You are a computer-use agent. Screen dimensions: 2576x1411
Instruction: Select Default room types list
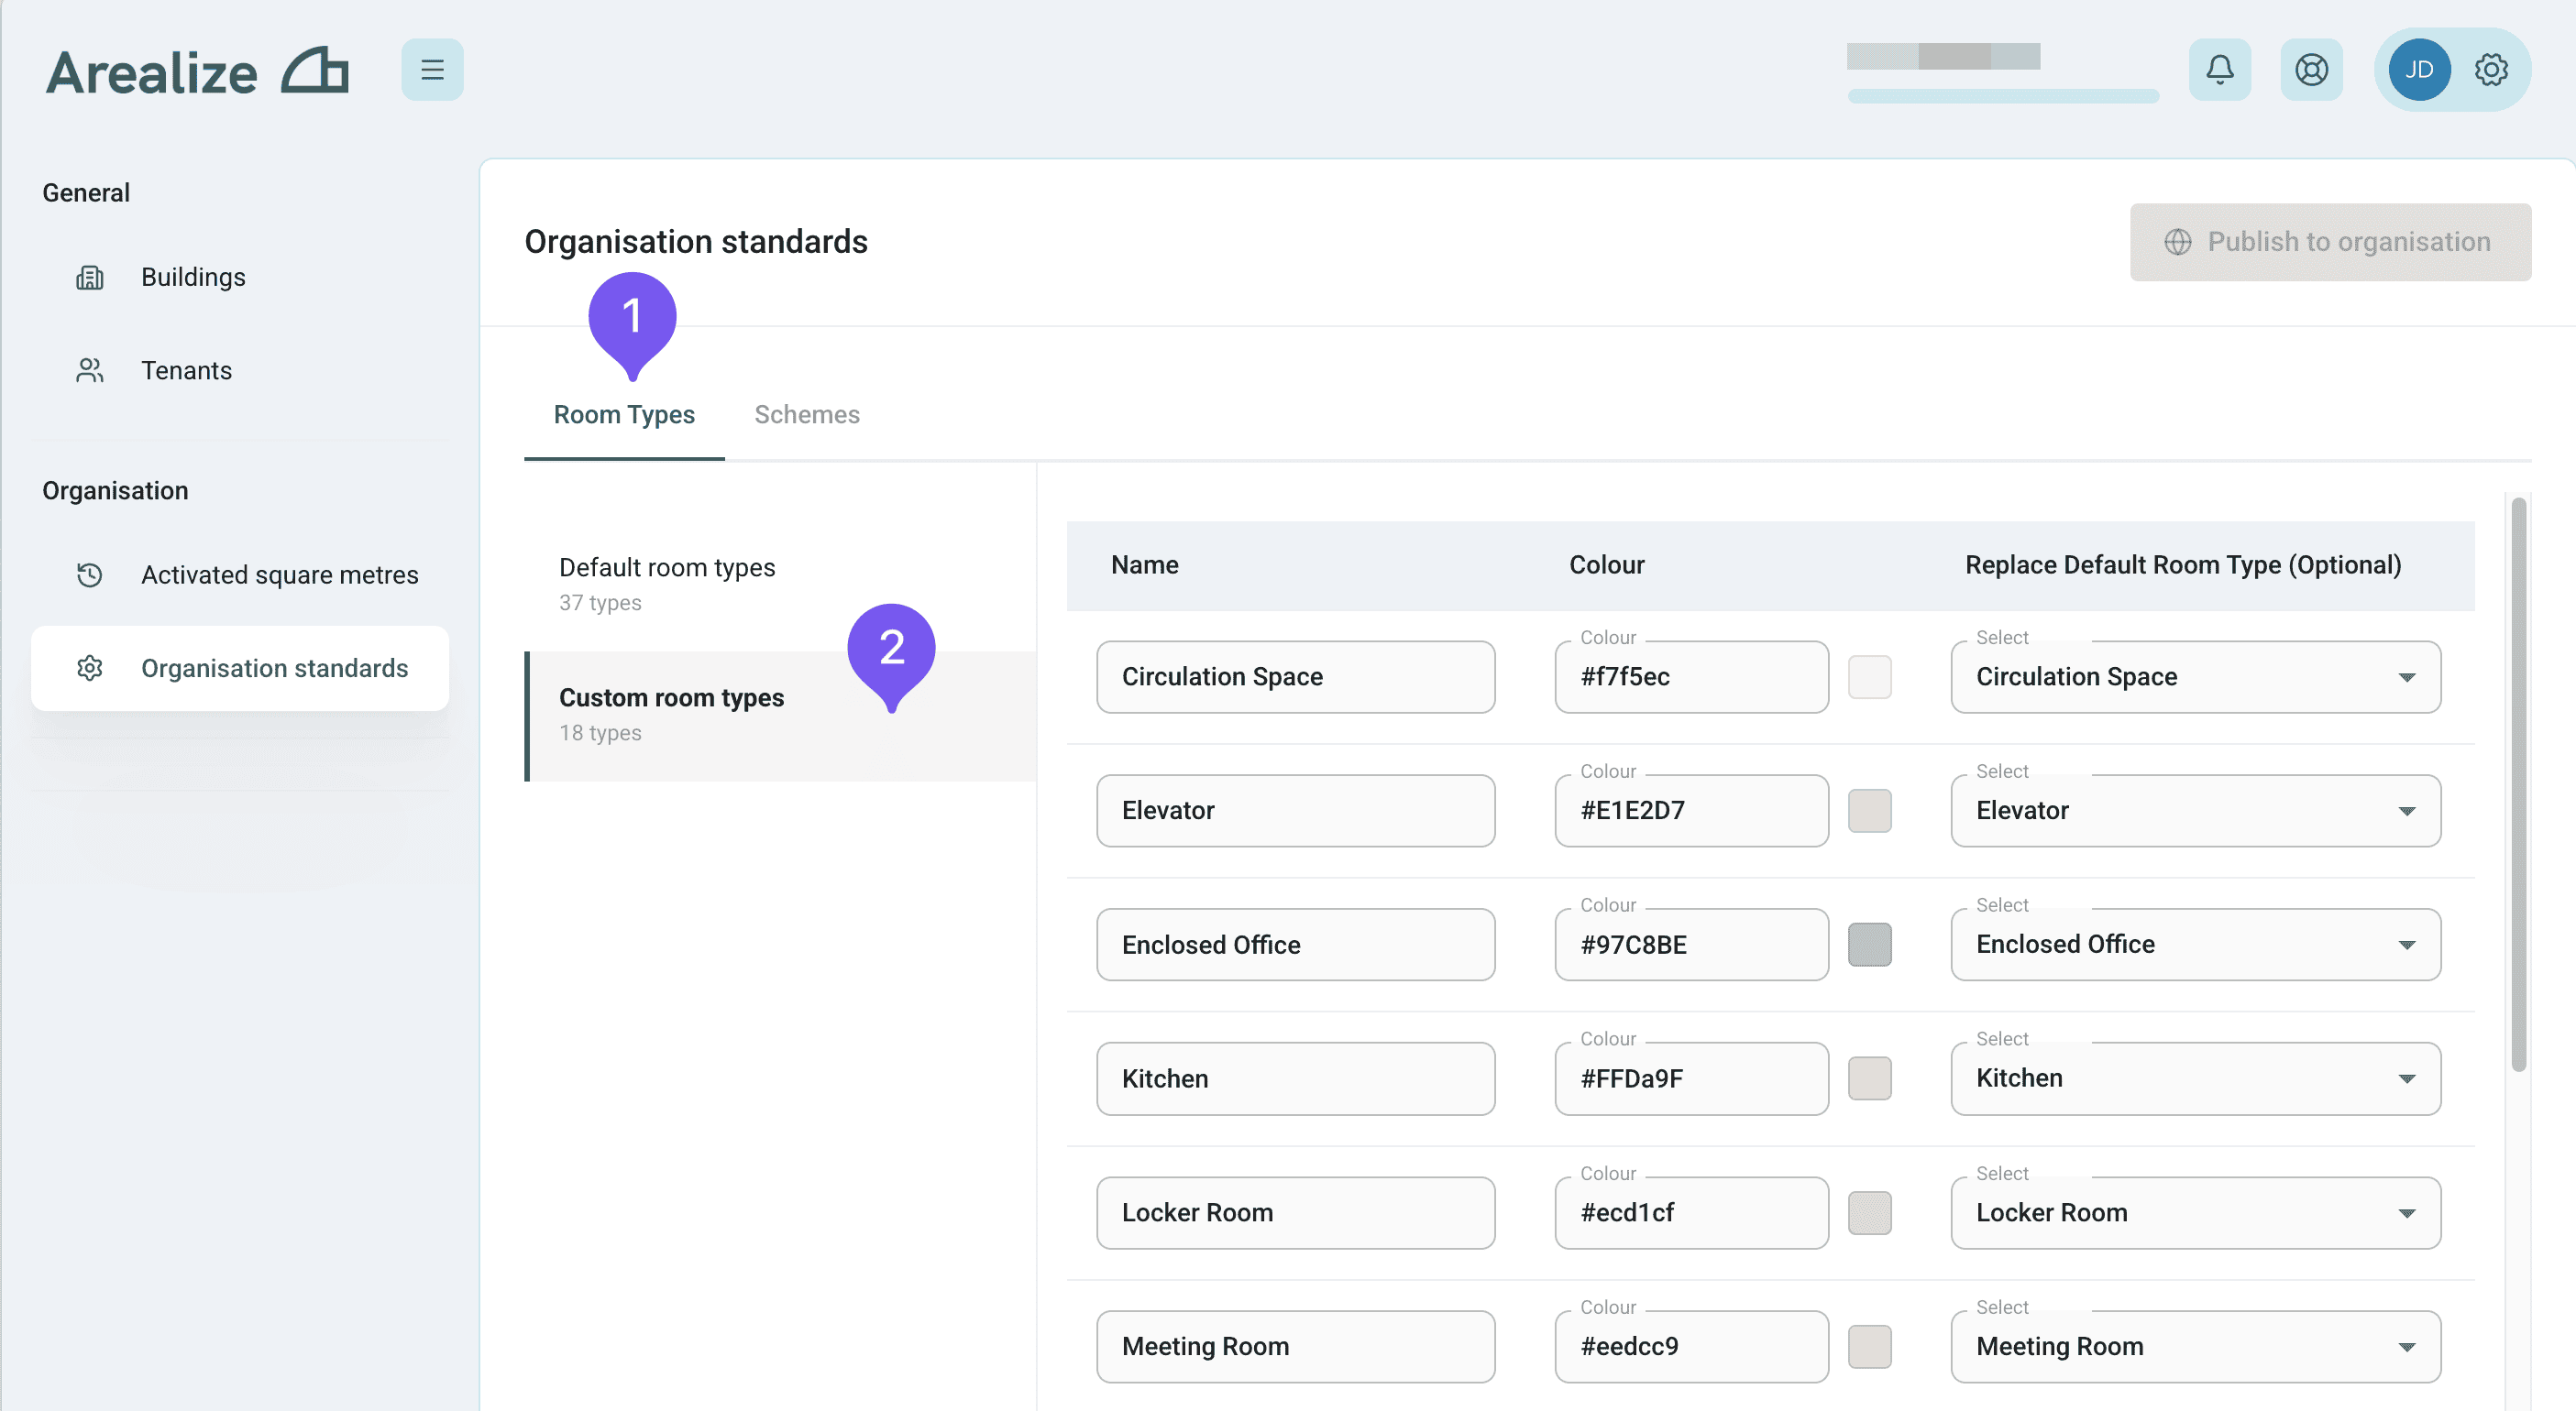781,585
